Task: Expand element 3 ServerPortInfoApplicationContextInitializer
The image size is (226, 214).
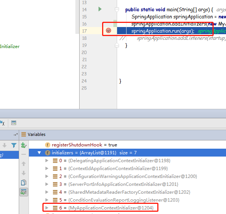Action: (47, 184)
